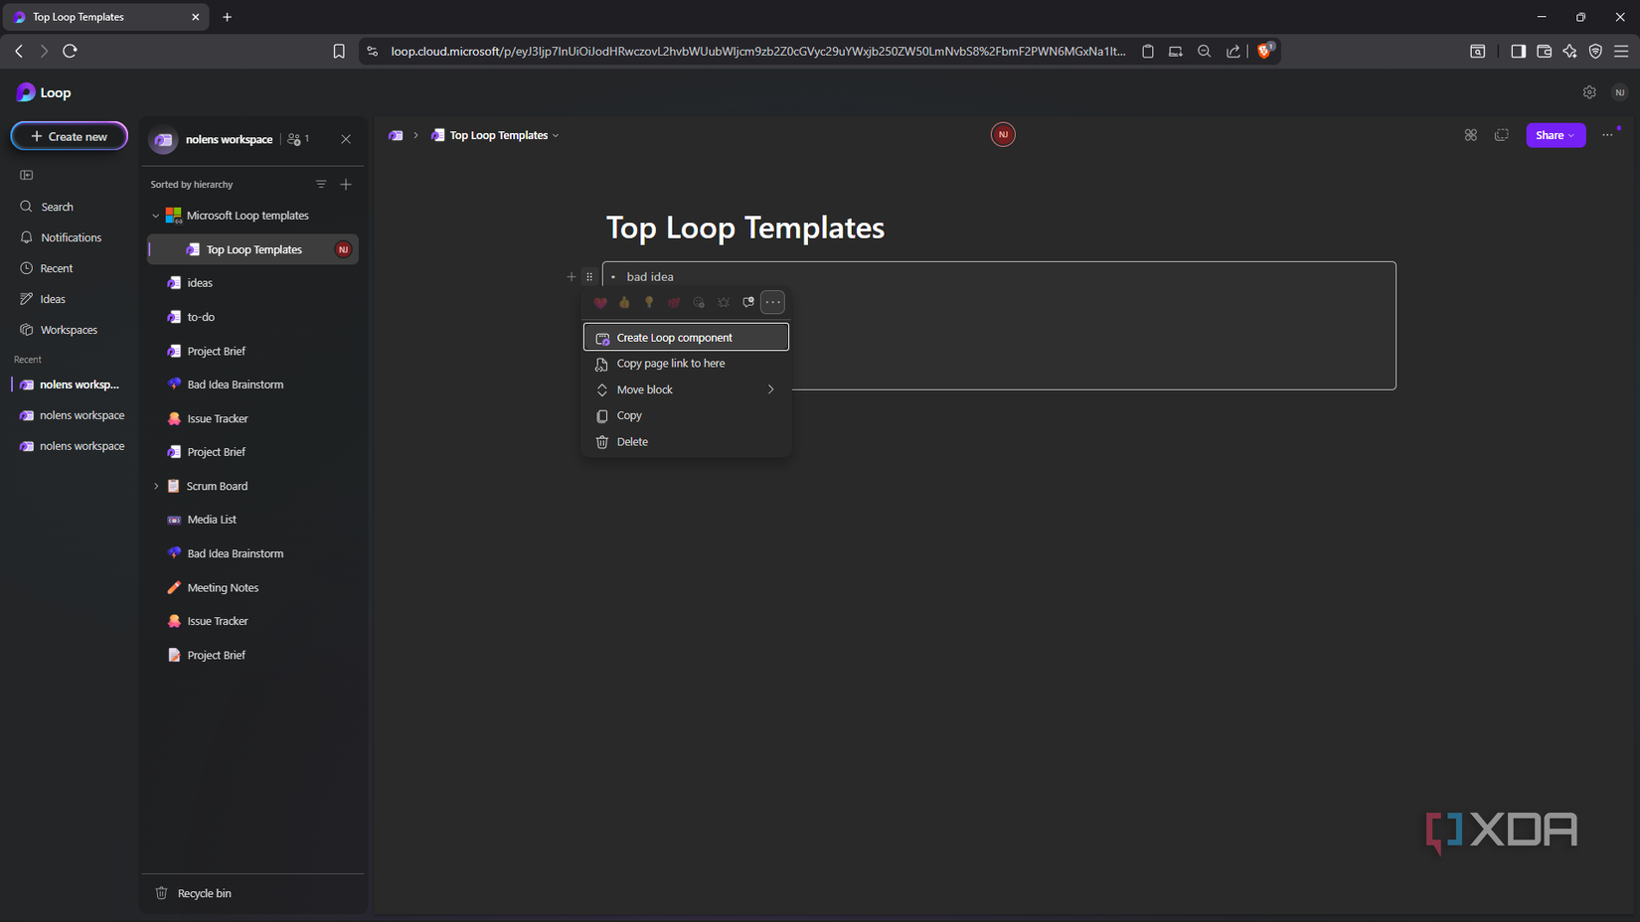Collapse the Microsoft Loop templates section

click(x=155, y=215)
